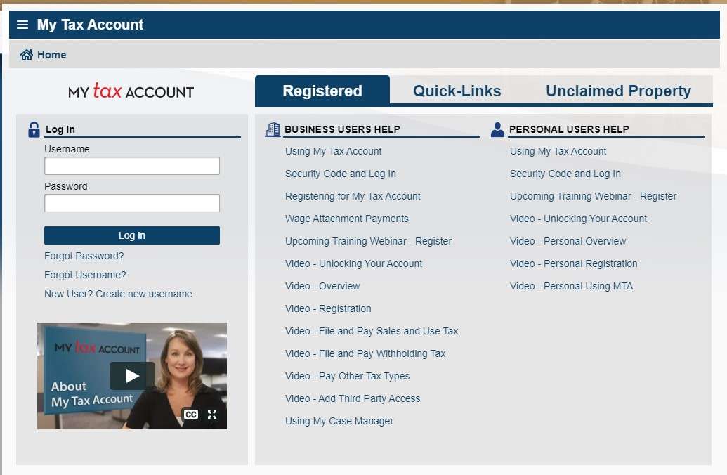Register for the Upcoming Training Webinar

(x=368, y=241)
